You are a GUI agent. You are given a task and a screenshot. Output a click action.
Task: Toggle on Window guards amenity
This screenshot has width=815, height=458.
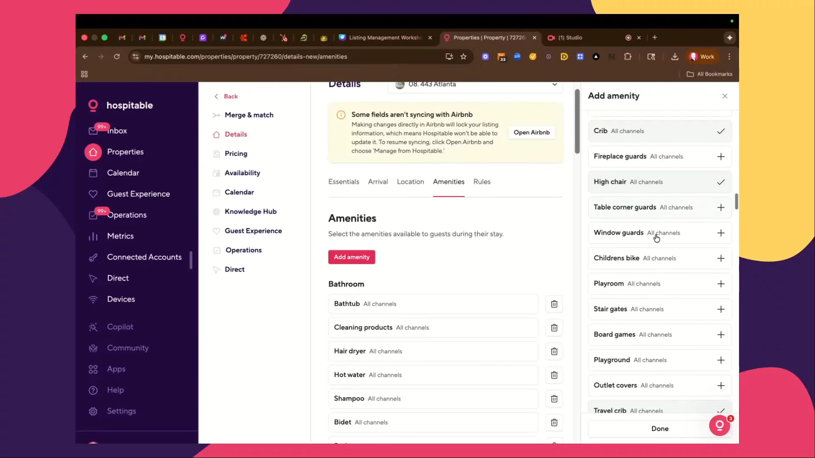(721, 233)
